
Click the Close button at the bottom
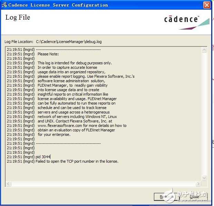pos(194,197)
